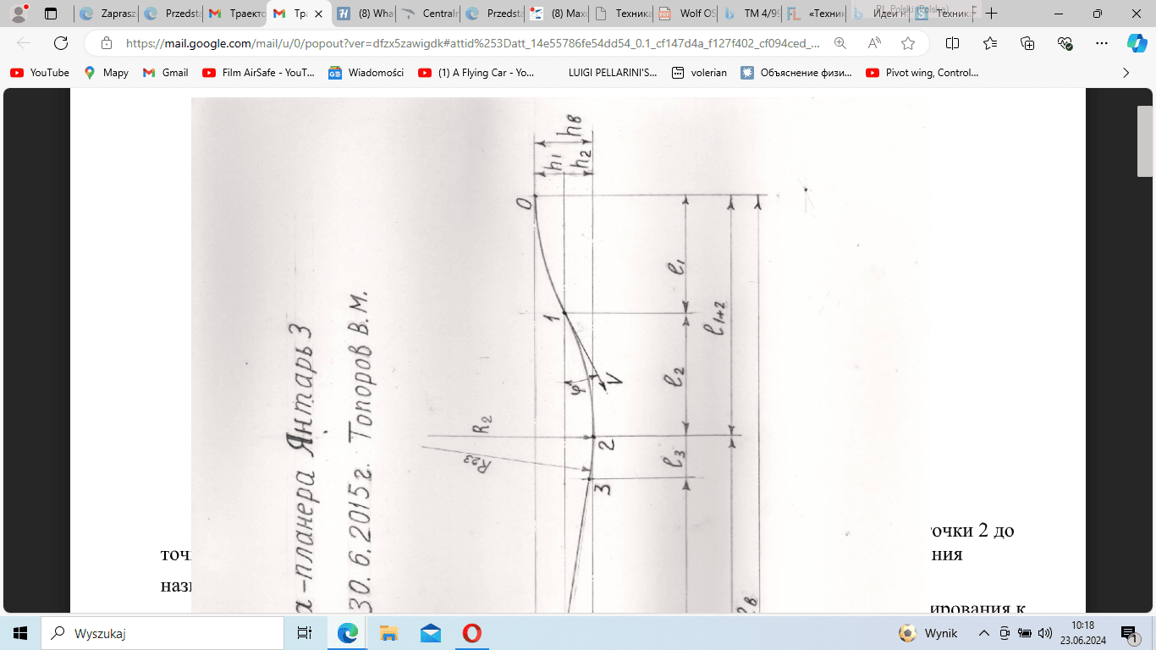The width and height of the screenshot is (1156, 650).
Task: Toggle split screen view icon
Action: pos(952,43)
